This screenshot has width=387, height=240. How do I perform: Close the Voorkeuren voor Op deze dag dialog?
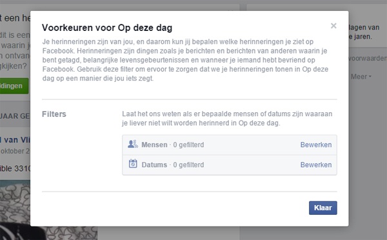(x=333, y=26)
